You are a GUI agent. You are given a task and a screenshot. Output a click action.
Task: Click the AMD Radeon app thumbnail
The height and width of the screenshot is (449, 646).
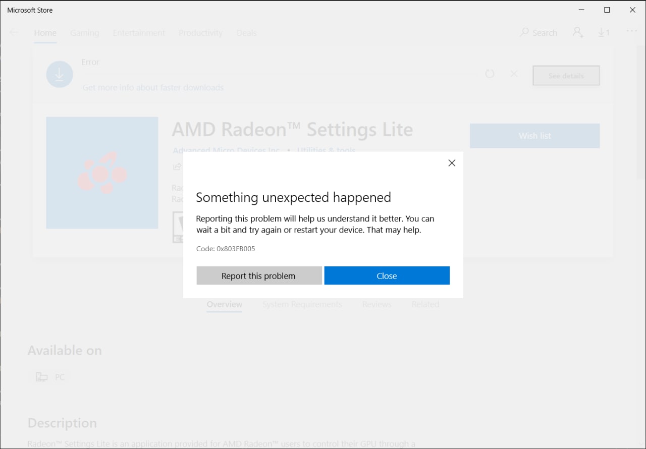[x=102, y=173]
